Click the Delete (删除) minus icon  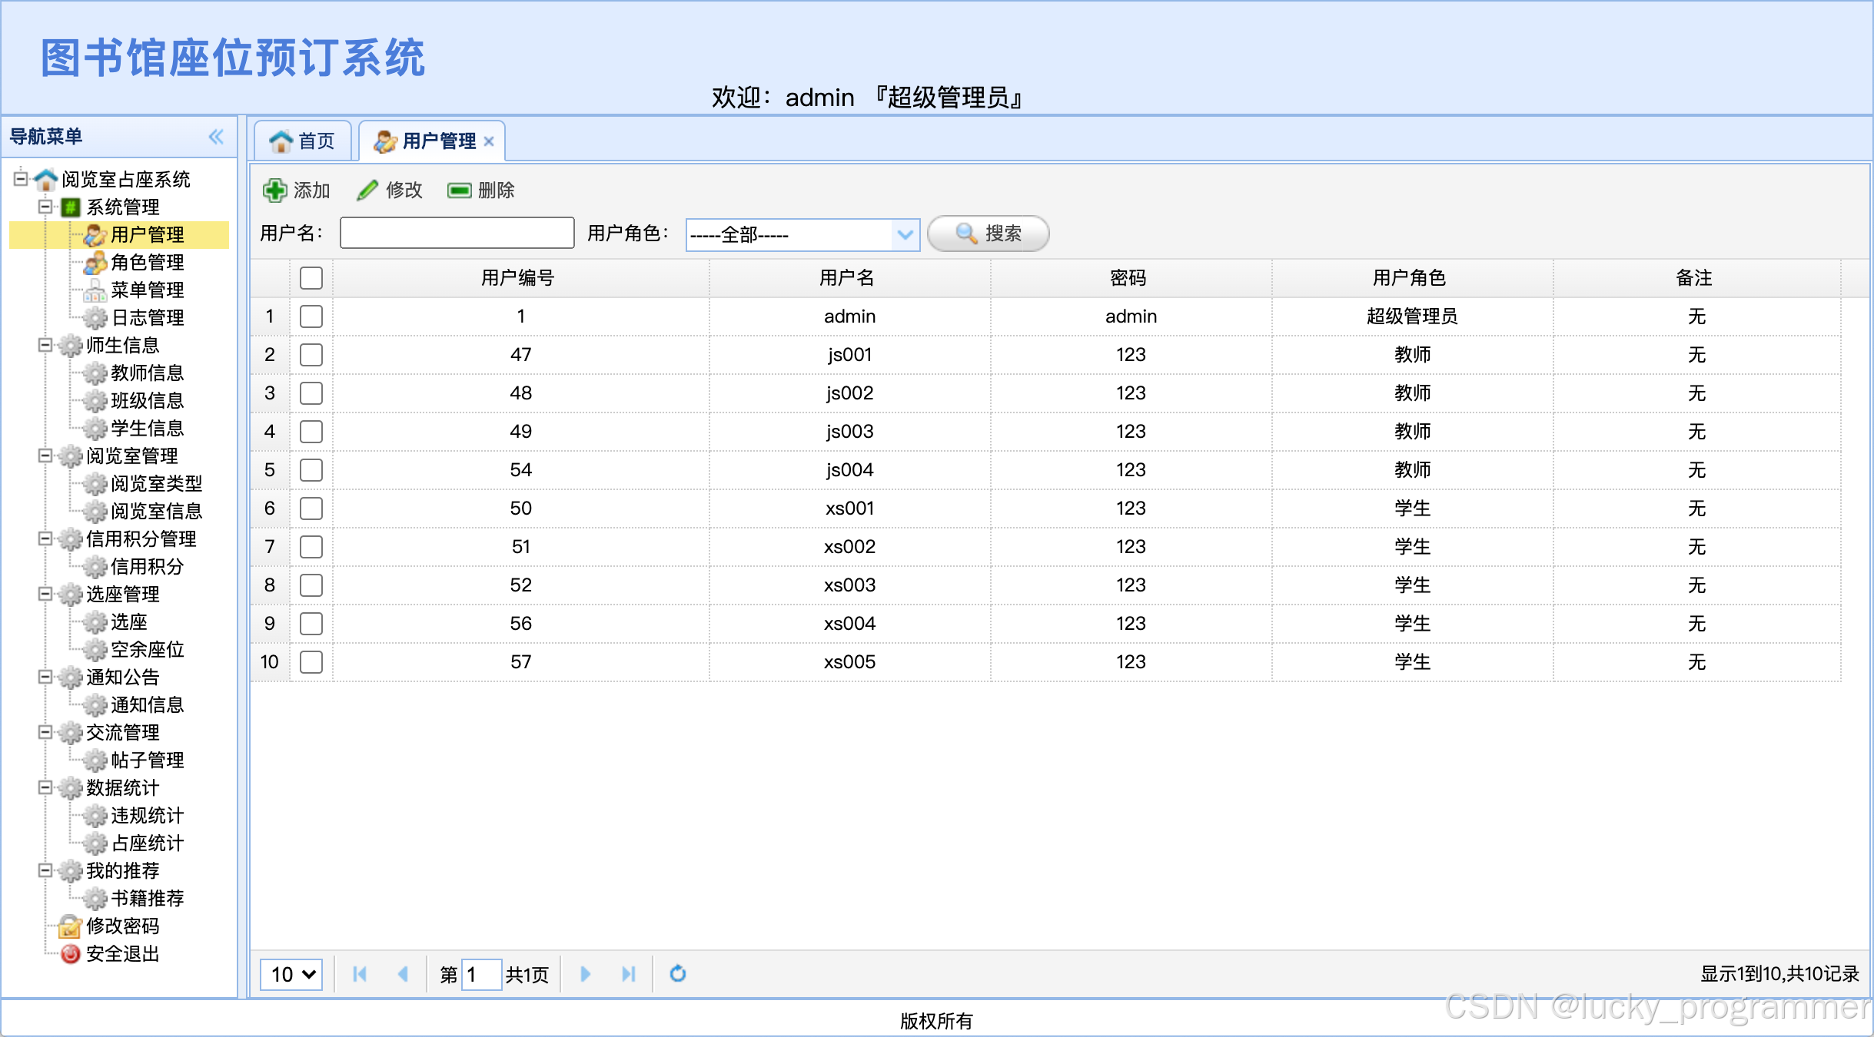(x=459, y=190)
